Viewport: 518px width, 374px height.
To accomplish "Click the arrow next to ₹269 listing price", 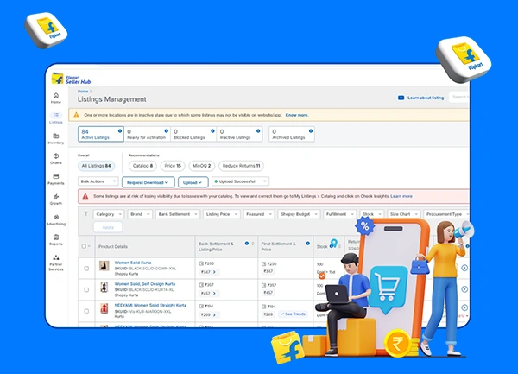I will coord(214,315).
